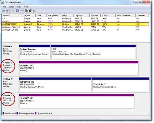
Task: Open the Help menu
Action: [26, 7]
